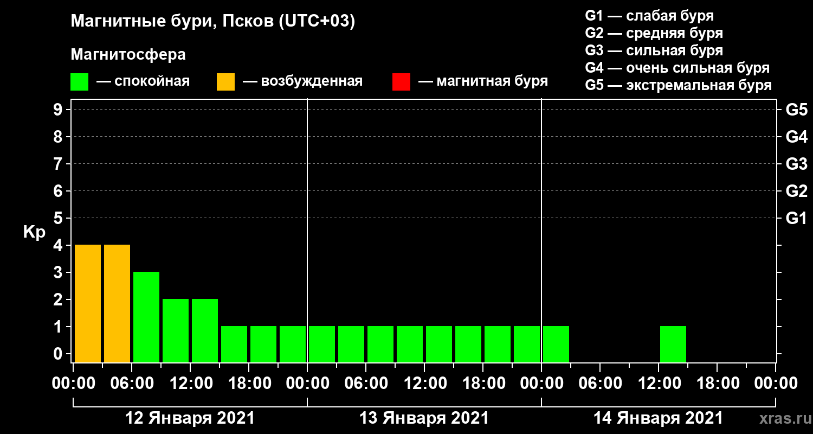Click 'G2 — средняя буря' legend line
This screenshot has height=434, width=813.
tap(654, 33)
